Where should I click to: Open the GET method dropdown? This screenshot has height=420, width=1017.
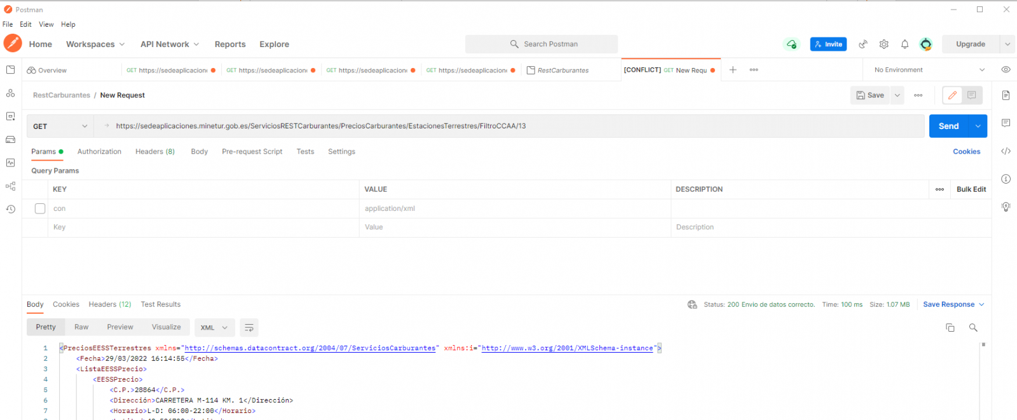[60, 126]
